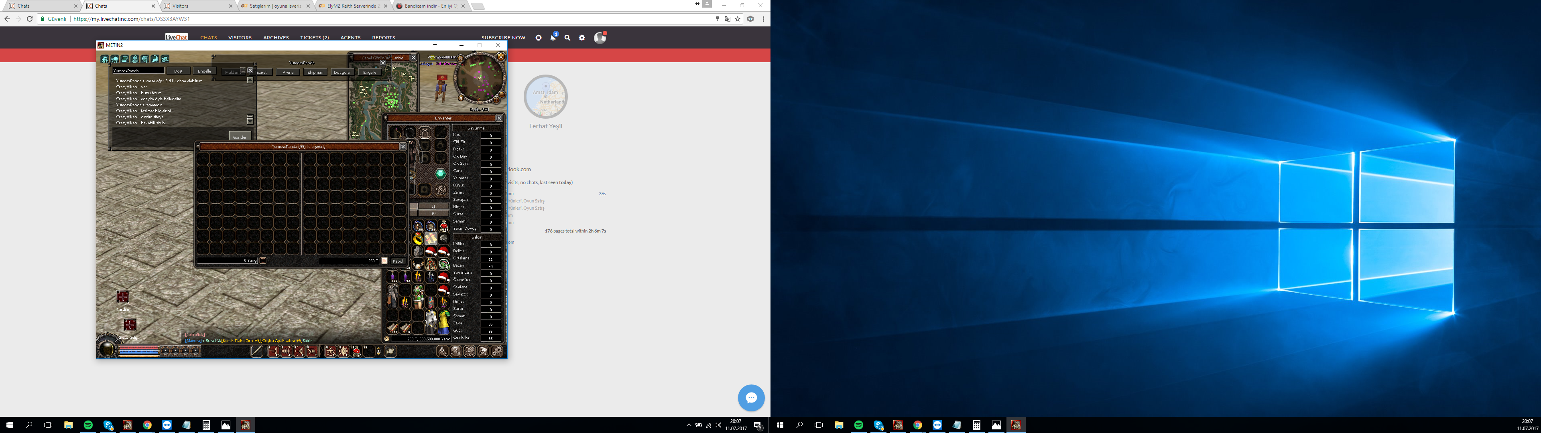
Task: Zoom in minimap with plus button
Action: [496, 100]
